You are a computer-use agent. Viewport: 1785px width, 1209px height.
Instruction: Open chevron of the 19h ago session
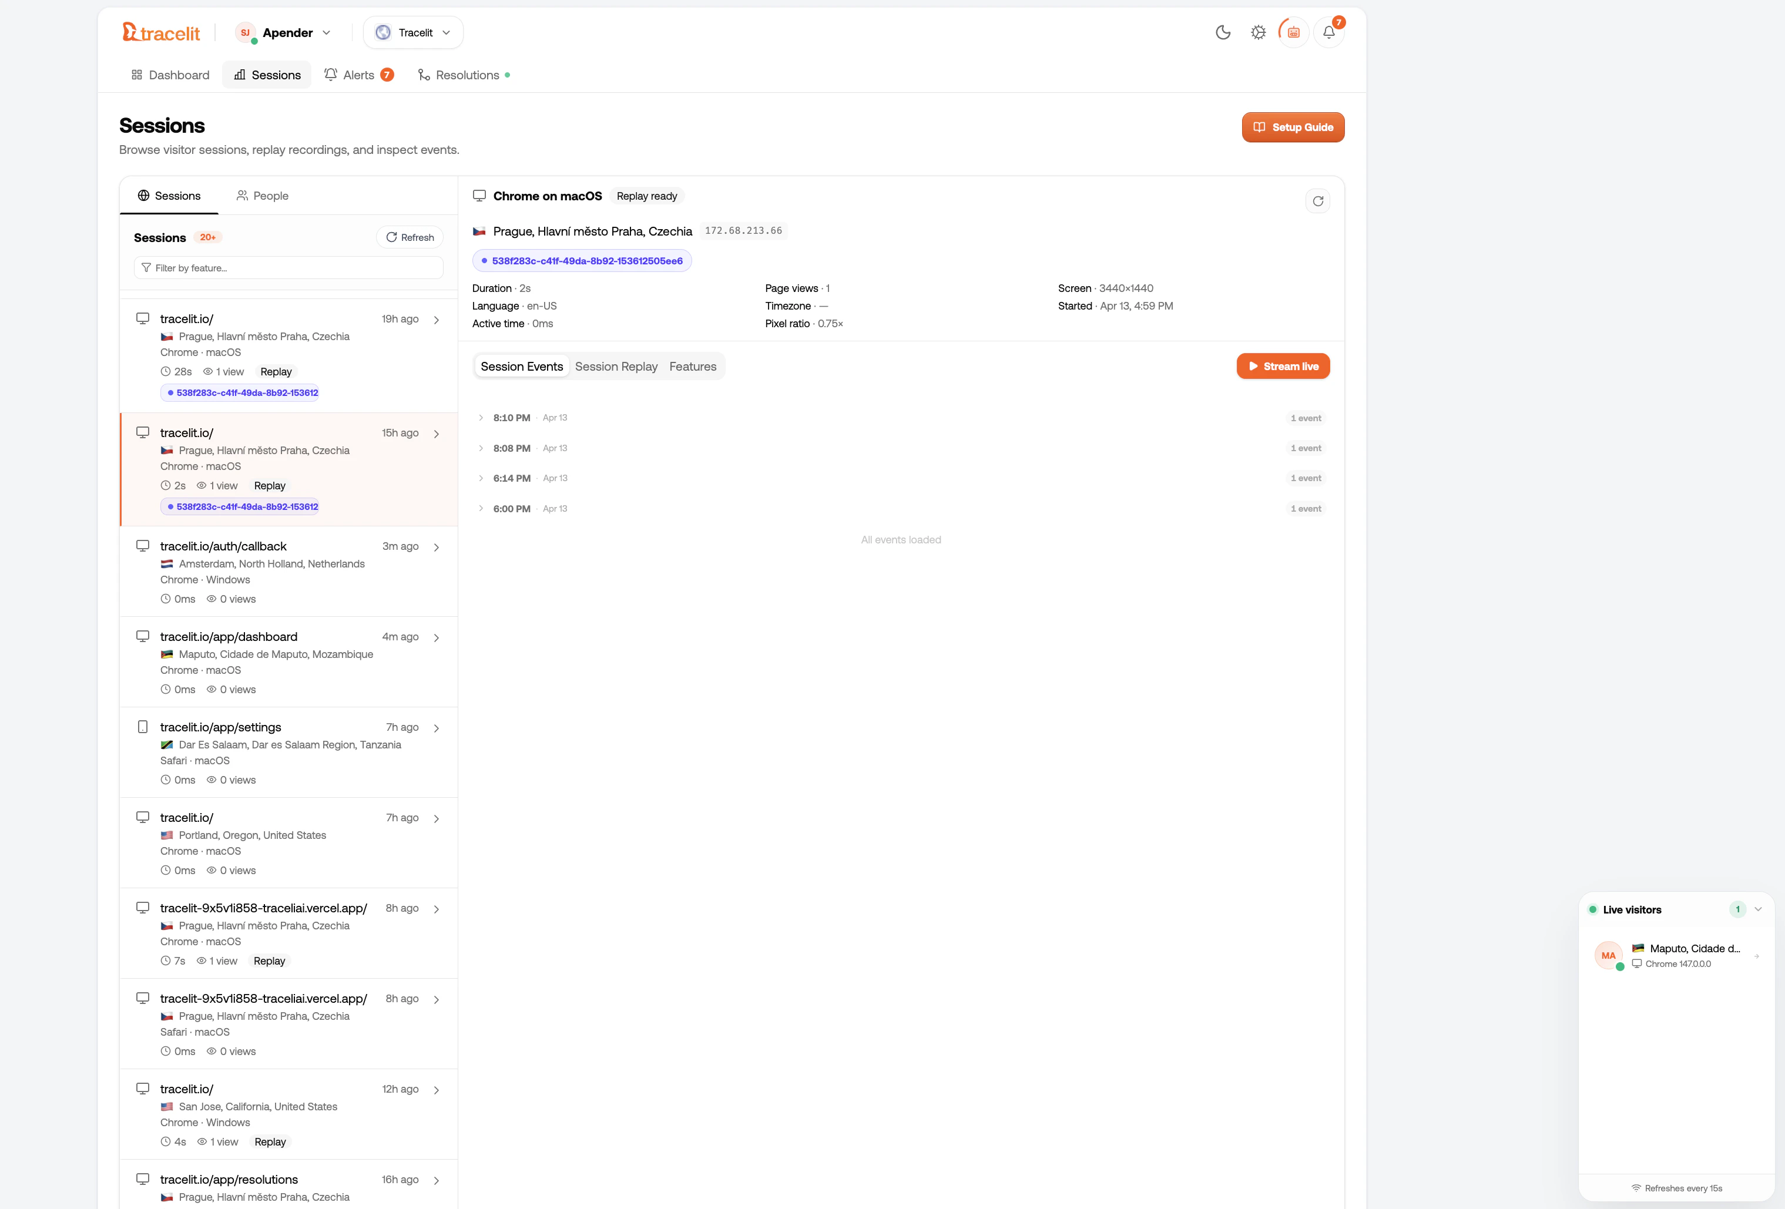[x=437, y=320]
